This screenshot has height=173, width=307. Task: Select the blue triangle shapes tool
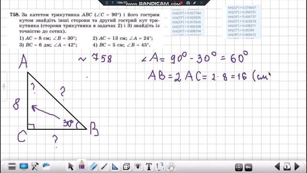point(115,167)
